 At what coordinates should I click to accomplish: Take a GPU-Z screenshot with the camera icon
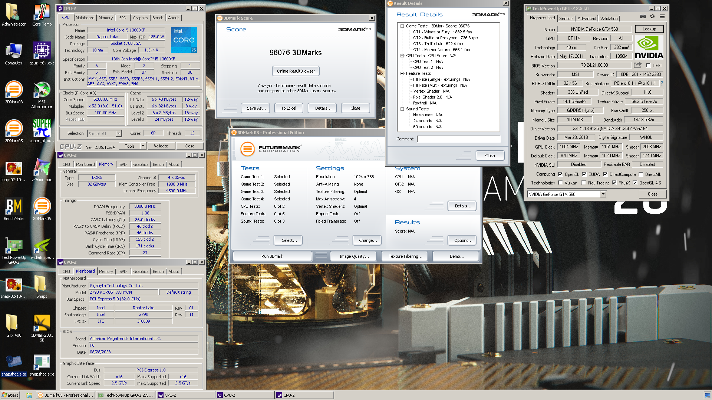[643, 17]
